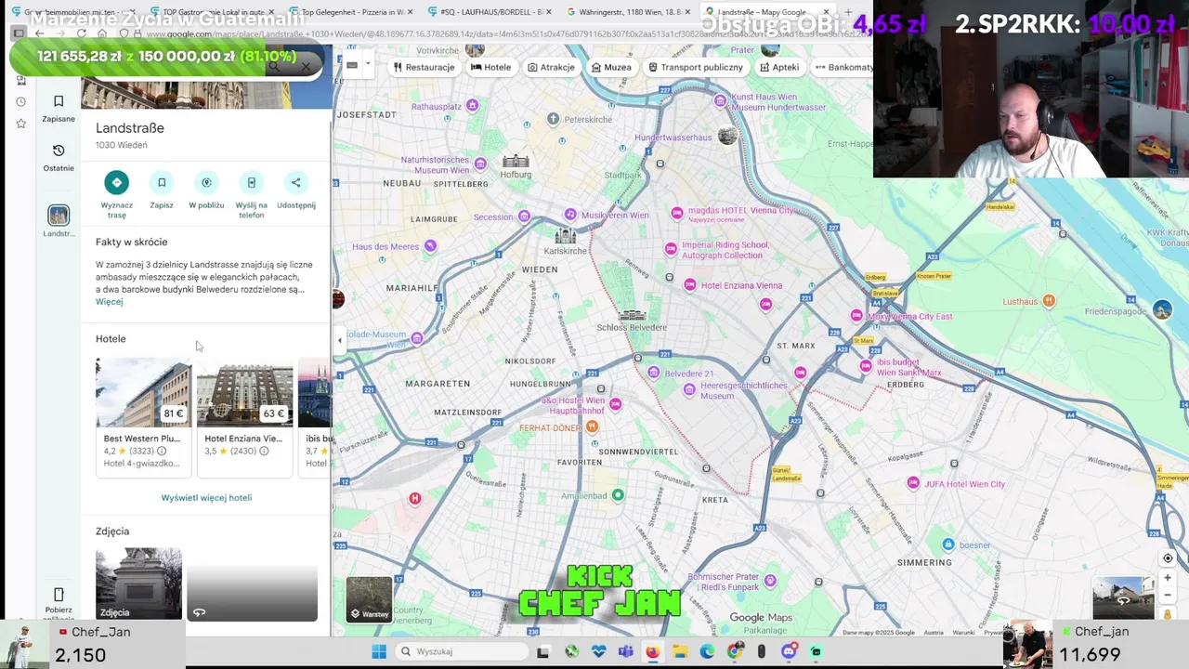Click the Wyślij na telefon icon
Image resolution: width=1189 pixels, height=669 pixels.
click(x=251, y=182)
